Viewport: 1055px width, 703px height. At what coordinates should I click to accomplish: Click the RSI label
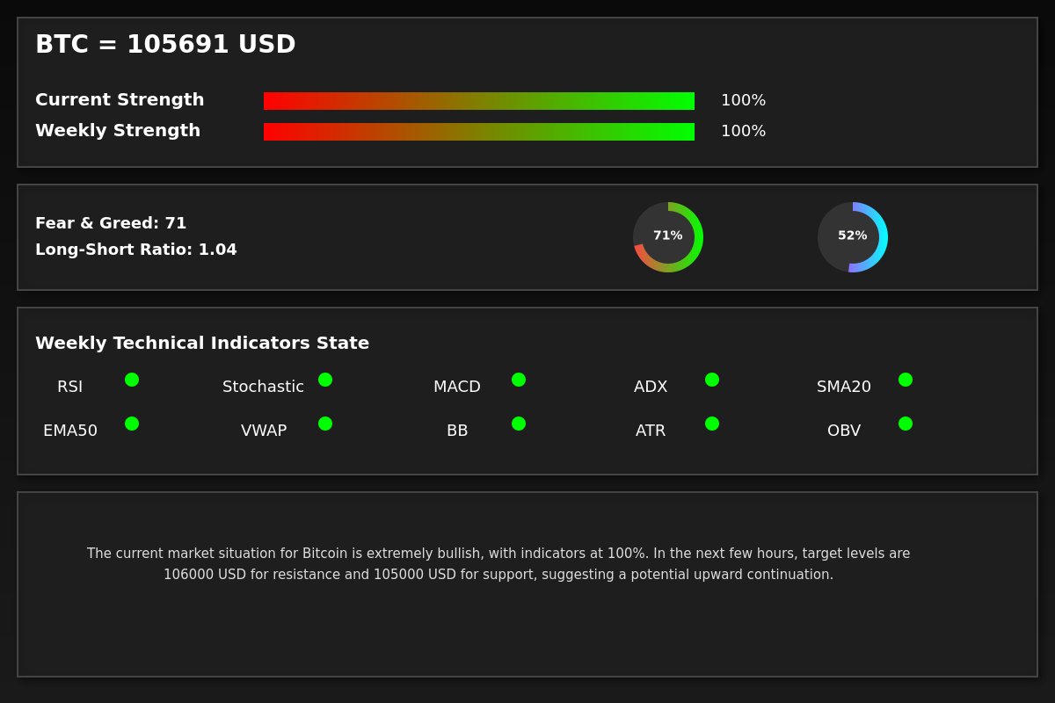coord(70,387)
